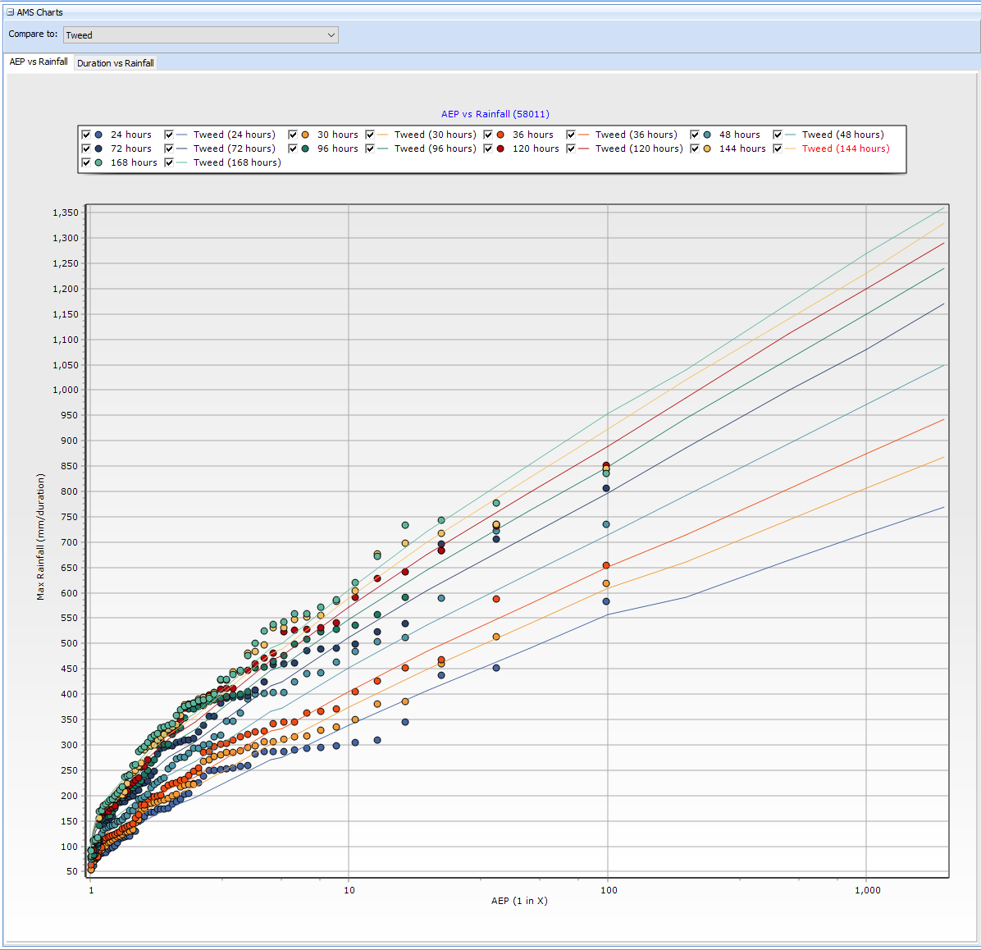981x950 pixels.
Task: Disable the Tweed (96 hours) series checkbox
Action: tap(370, 148)
